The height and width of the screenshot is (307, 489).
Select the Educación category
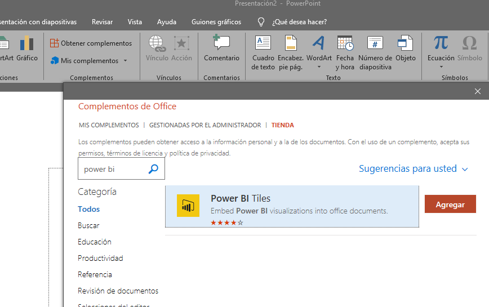(x=95, y=242)
